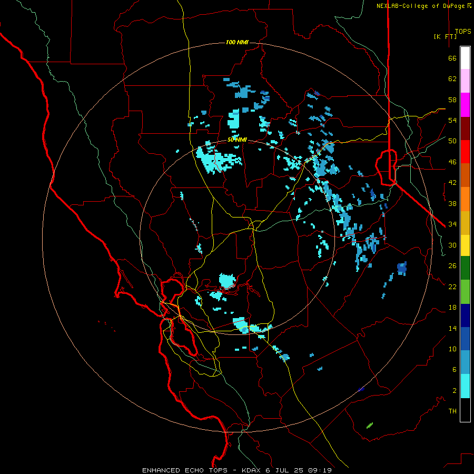Click the isolated dark blue echo on 100 NMI ring
The width and height of the screenshot is (474, 474).
(x=361, y=389)
